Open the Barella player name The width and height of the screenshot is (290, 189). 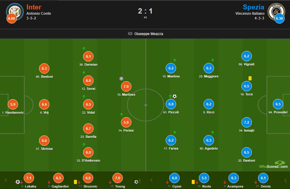pos(91,137)
